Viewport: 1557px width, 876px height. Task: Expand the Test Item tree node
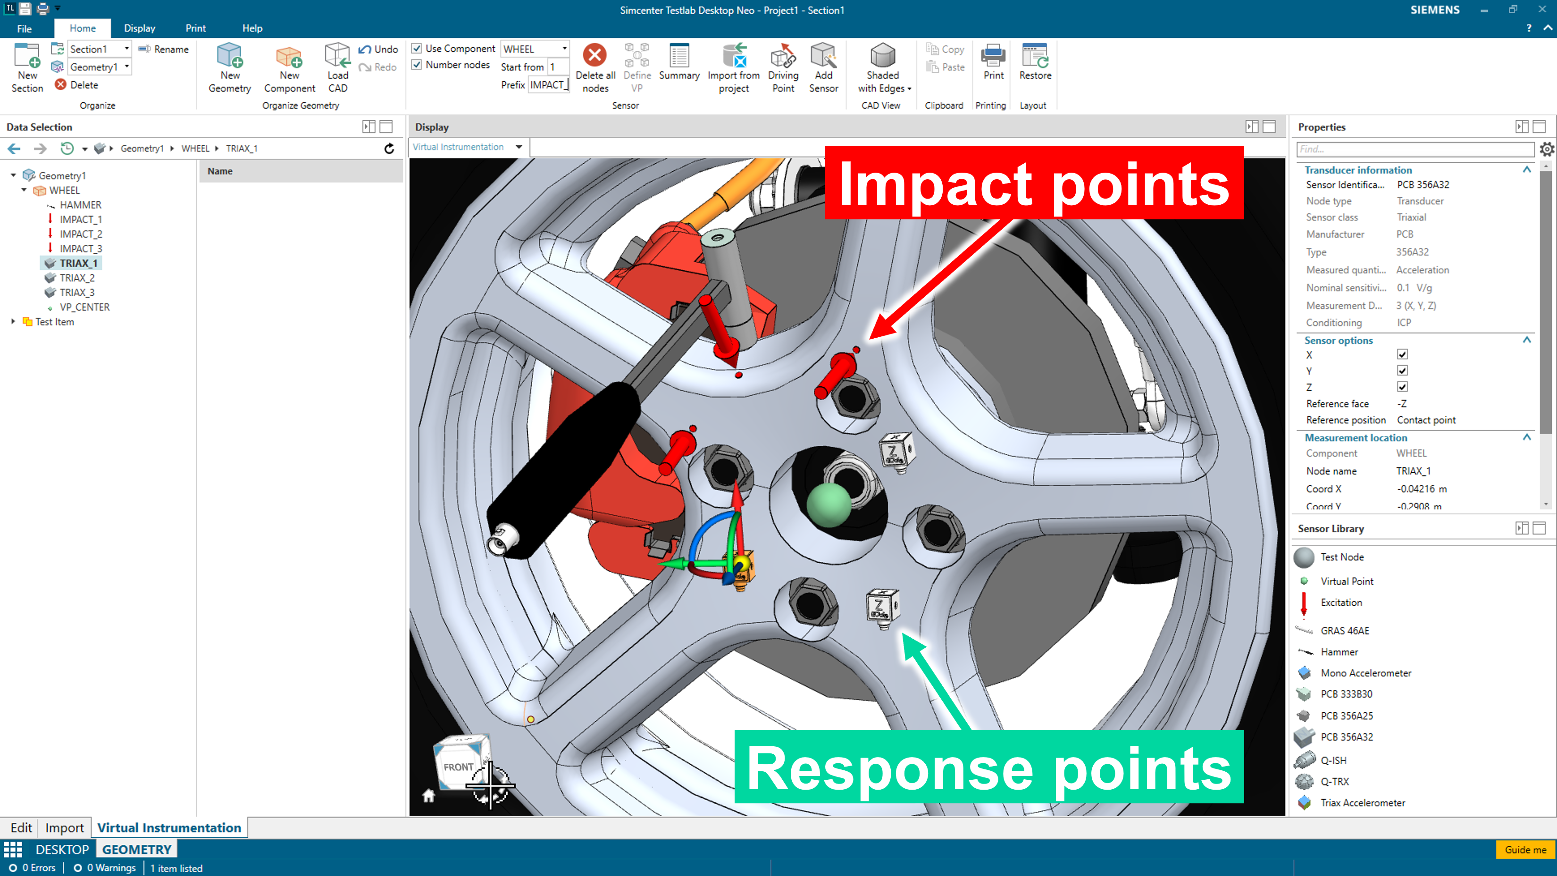13,322
